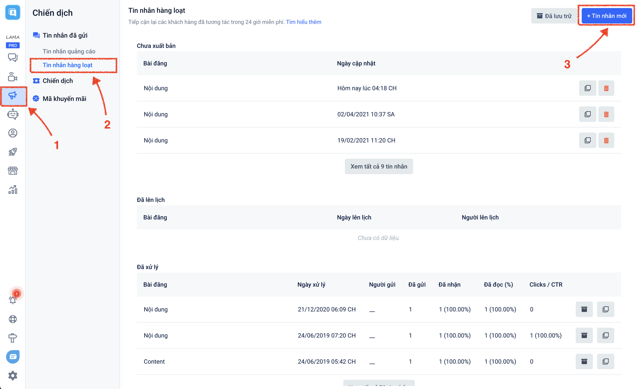
Task: Open the conversations chat icon in sidebar
Action: [13, 58]
